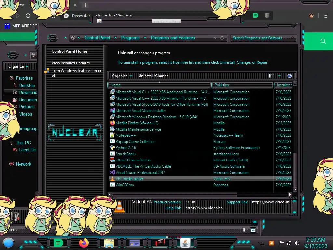Open the browser hamburger menu

pos(326,16)
